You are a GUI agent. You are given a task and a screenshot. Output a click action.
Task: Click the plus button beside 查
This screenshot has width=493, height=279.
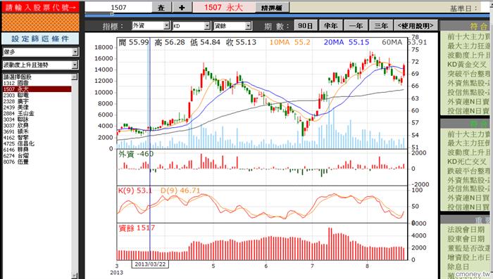182,8
